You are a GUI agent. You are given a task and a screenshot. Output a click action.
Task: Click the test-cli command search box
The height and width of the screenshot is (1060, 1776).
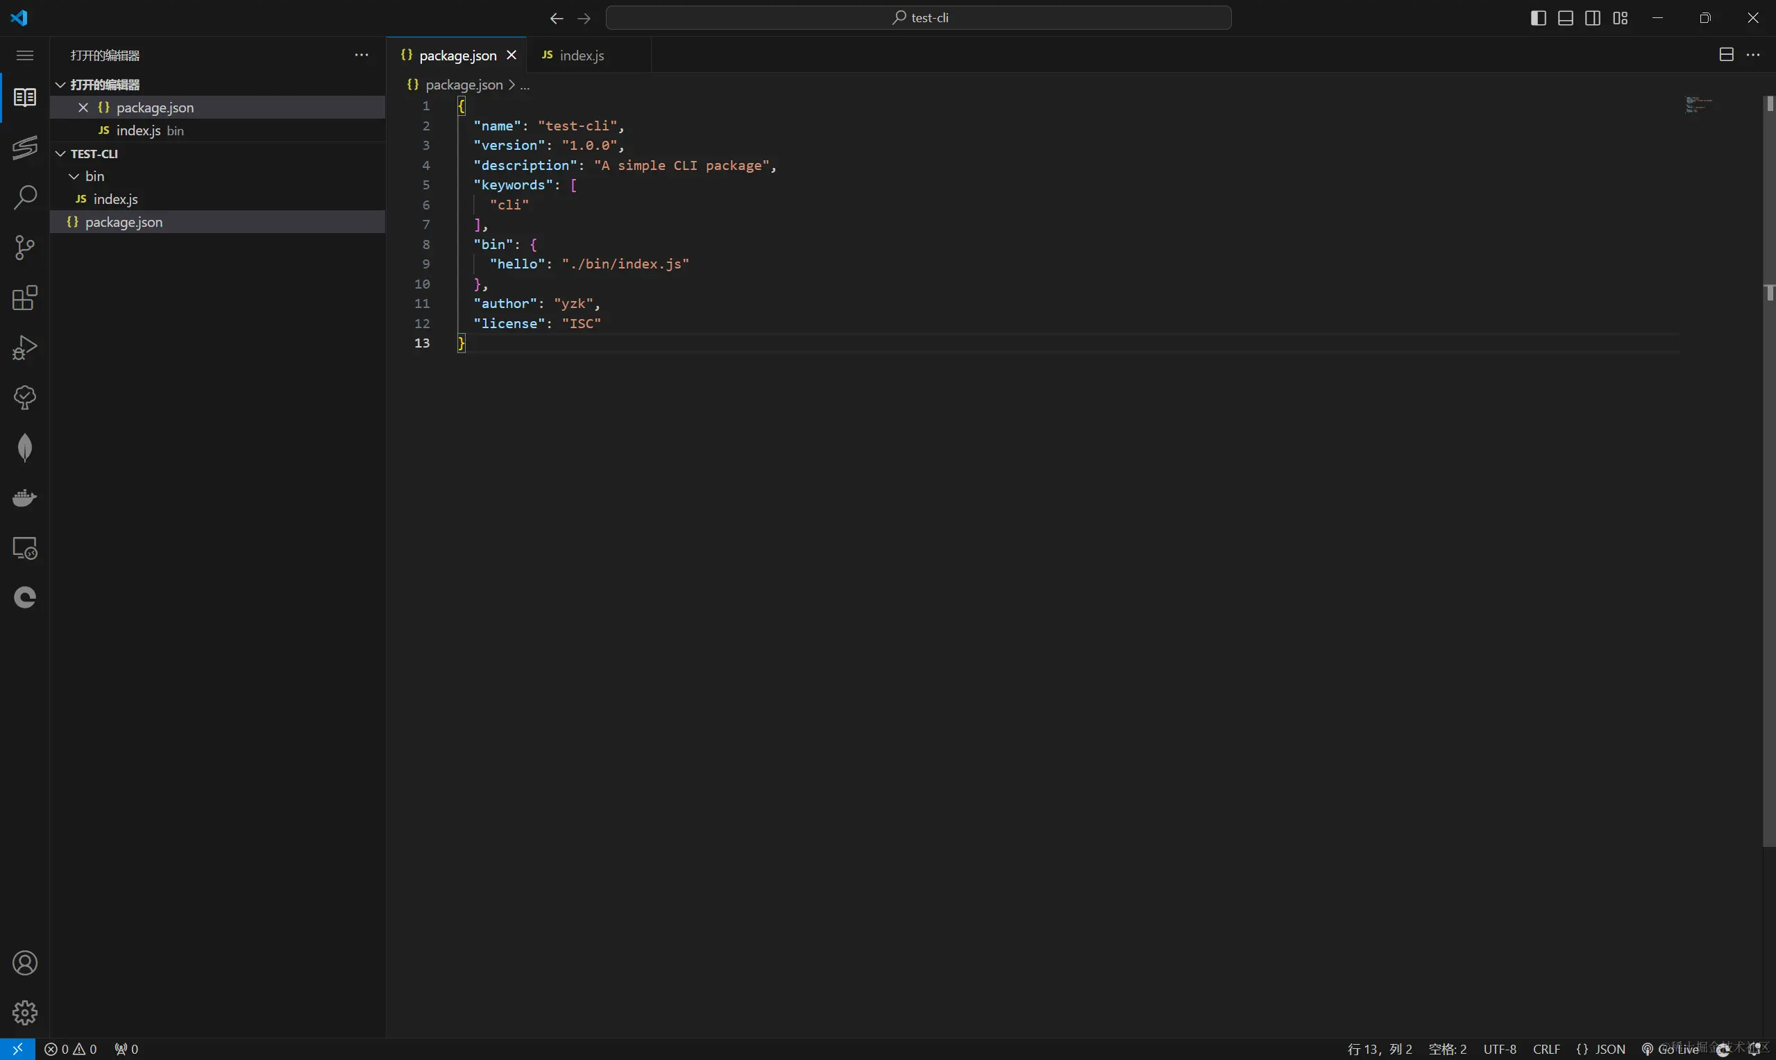point(918,18)
